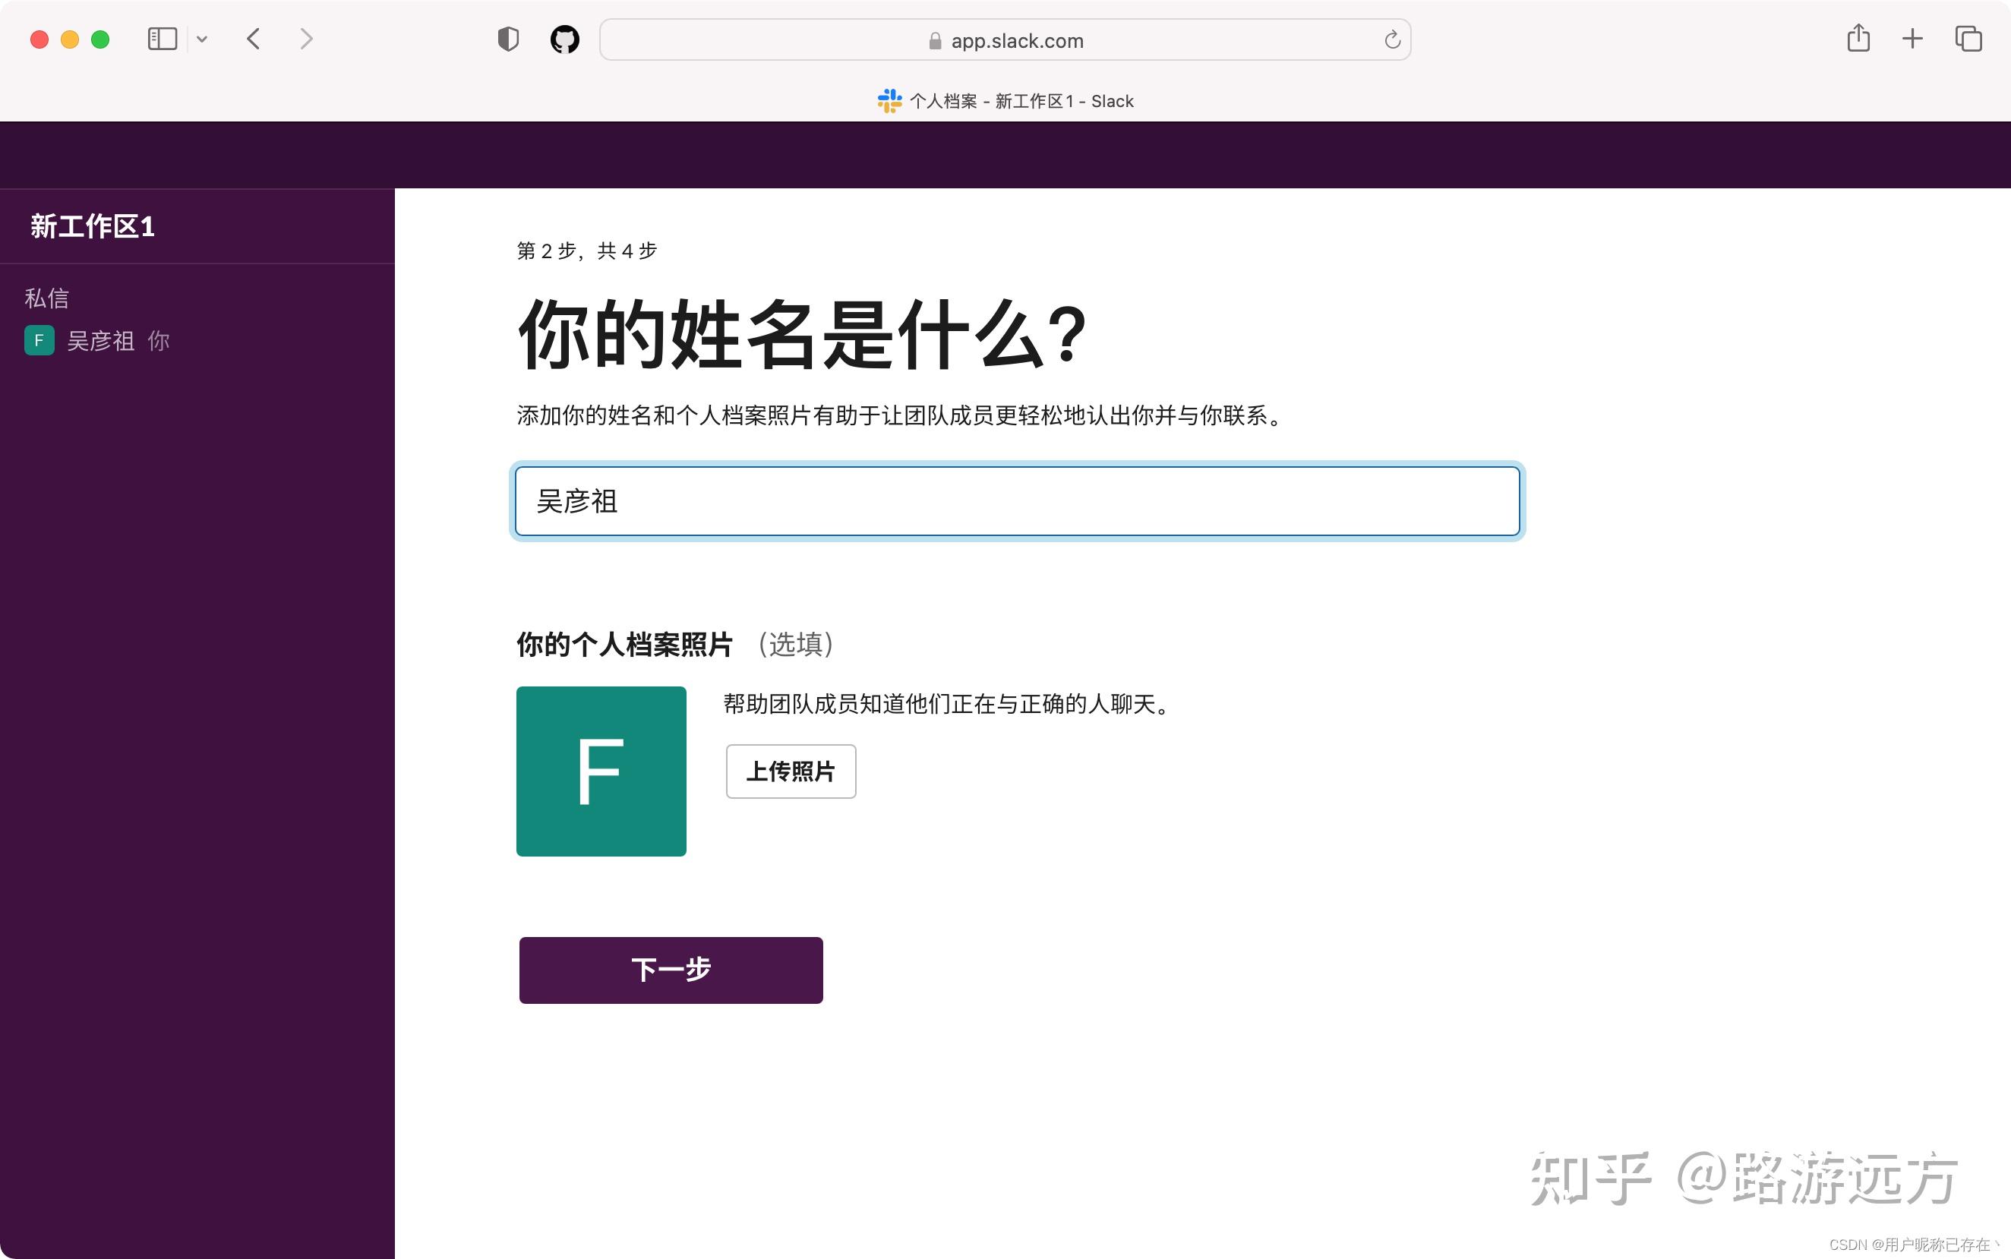Click the 私信 section header
This screenshot has width=2011, height=1259.
(46, 298)
